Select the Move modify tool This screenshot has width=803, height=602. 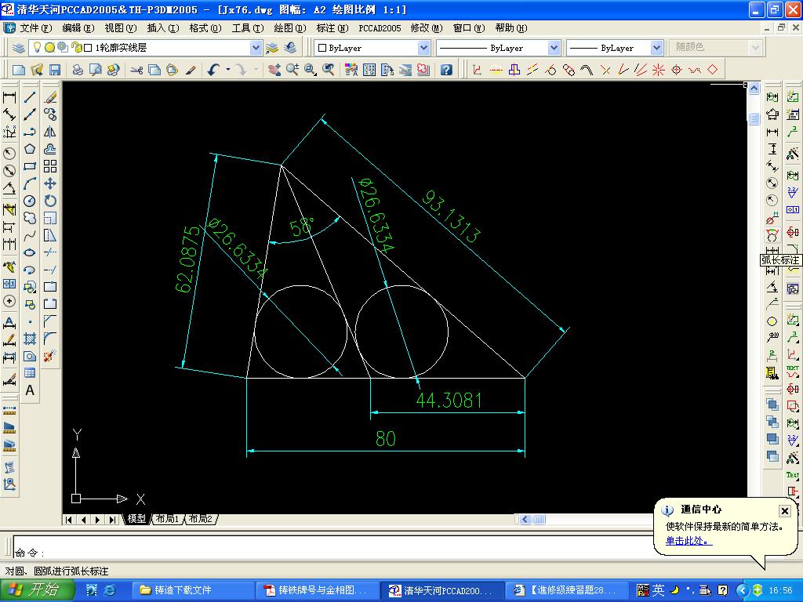(x=50, y=183)
